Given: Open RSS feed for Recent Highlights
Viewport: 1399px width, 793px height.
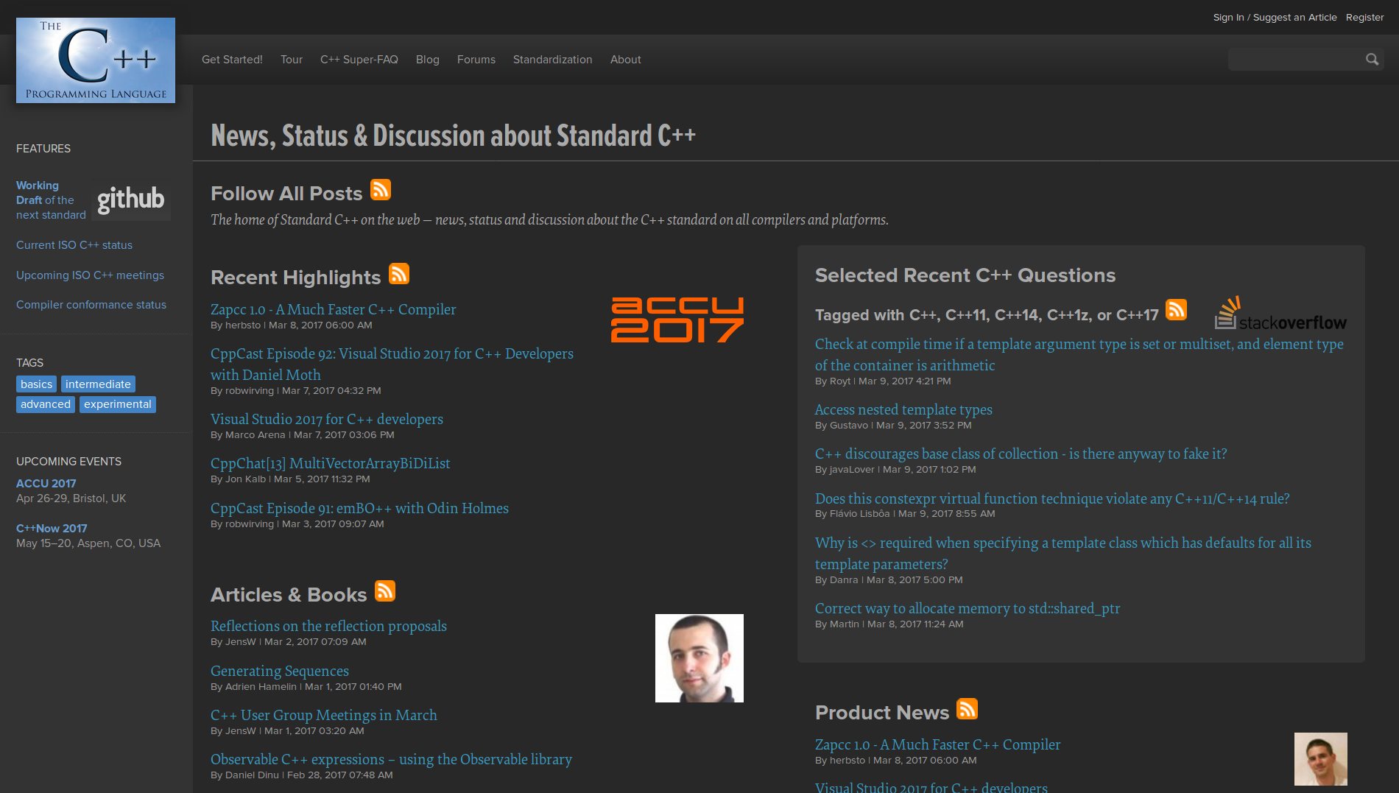Looking at the screenshot, I should pyautogui.click(x=399, y=274).
